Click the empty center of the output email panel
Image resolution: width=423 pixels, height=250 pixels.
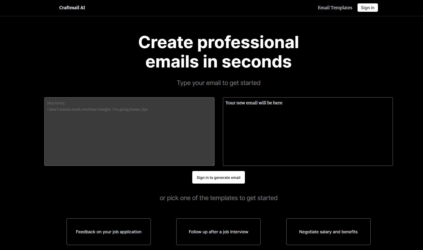pyautogui.click(x=308, y=133)
